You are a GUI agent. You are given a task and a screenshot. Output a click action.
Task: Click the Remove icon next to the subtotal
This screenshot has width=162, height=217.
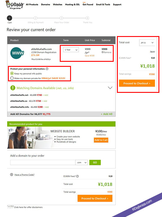coord(103,52)
